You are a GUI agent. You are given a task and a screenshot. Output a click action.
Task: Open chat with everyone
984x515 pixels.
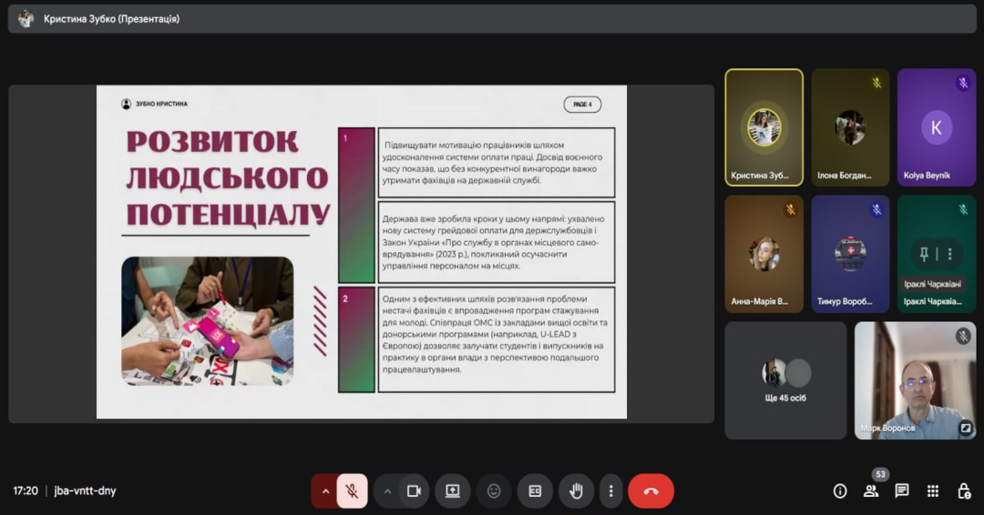(x=902, y=491)
